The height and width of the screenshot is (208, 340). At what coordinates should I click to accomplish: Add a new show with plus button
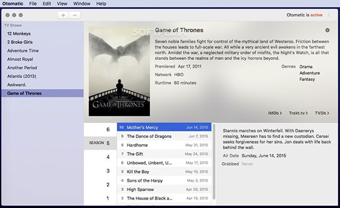pos(63,15)
